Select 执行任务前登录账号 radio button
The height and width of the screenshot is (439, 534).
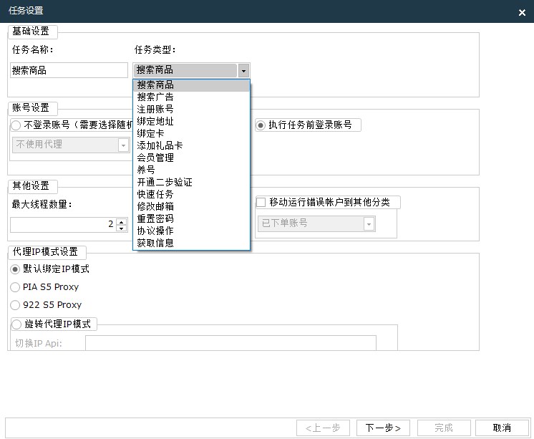click(x=261, y=125)
